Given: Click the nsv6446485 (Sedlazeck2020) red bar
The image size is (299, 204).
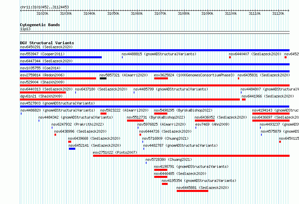Looking at the screenshot, I should pyautogui.click(x=161, y=177).
